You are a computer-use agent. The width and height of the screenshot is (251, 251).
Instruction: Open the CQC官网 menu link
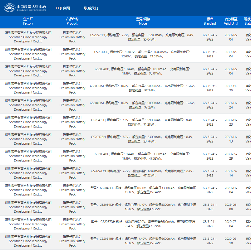63,8
